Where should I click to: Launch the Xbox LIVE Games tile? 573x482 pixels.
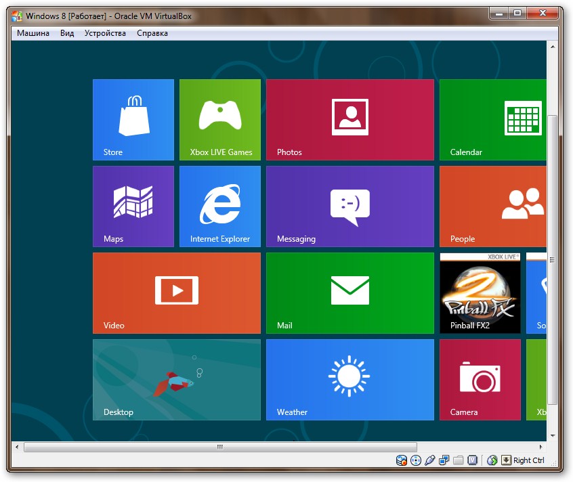coord(220,120)
